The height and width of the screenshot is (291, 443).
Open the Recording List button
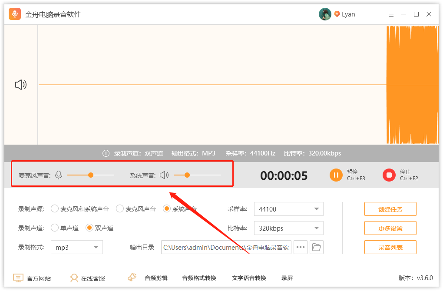coord(390,247)
